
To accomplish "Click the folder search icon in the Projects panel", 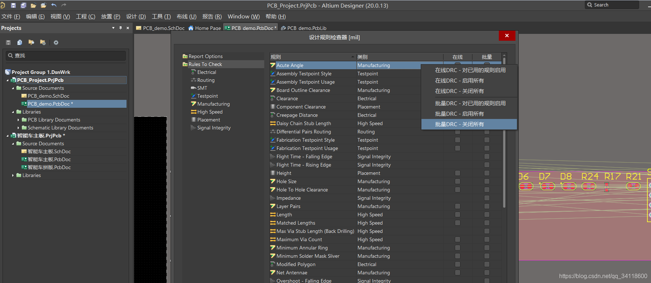I will pyautogui.click(x=31, y=43).
